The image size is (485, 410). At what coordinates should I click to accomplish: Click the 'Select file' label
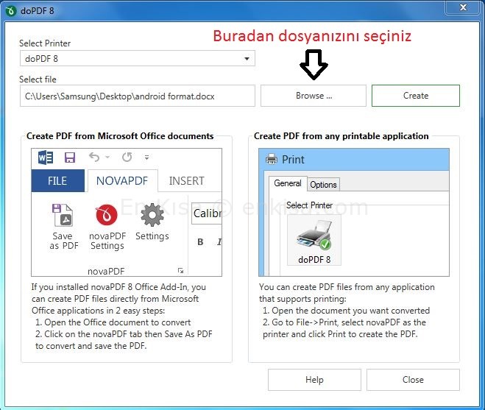click(x=38, y=79)
